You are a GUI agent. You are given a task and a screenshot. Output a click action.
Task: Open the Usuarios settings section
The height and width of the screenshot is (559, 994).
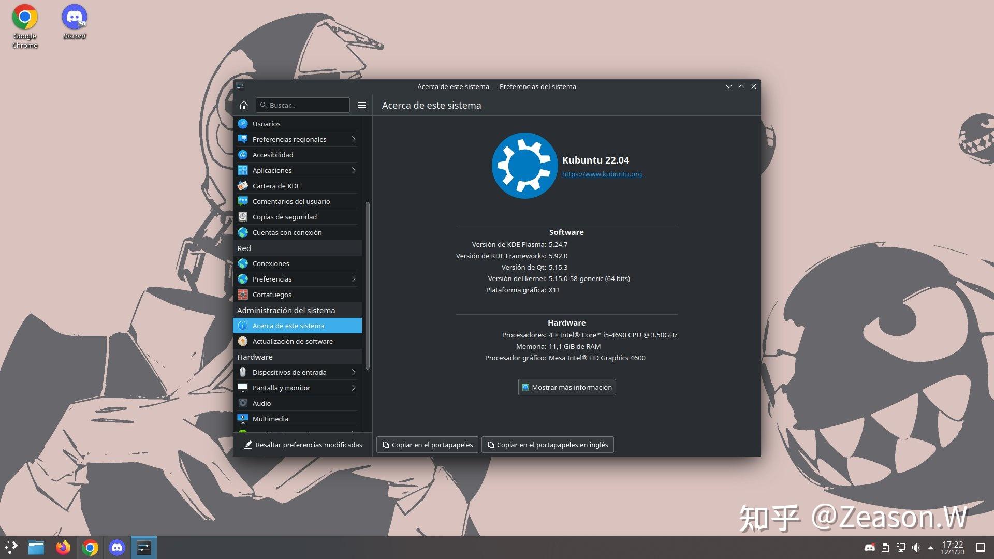click(x=267, y=124)
